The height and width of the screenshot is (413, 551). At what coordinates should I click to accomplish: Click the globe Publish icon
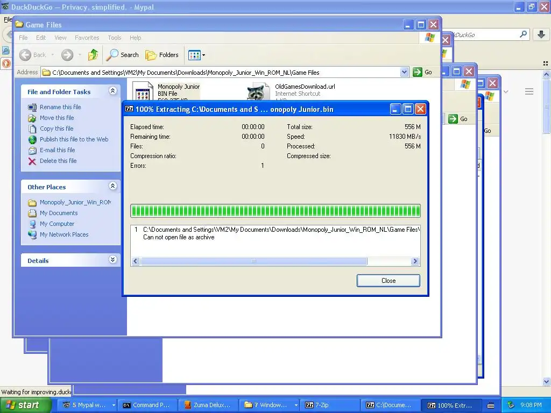(32, 140)
